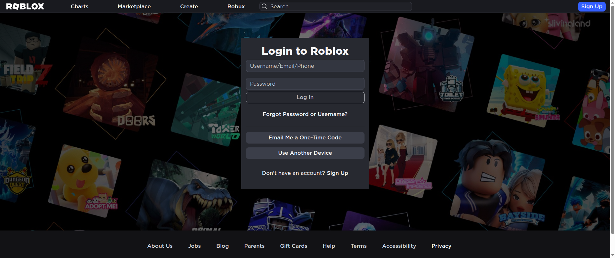Click the search magnifier icon
Screen dimensions: 615x258
point(265,6)
